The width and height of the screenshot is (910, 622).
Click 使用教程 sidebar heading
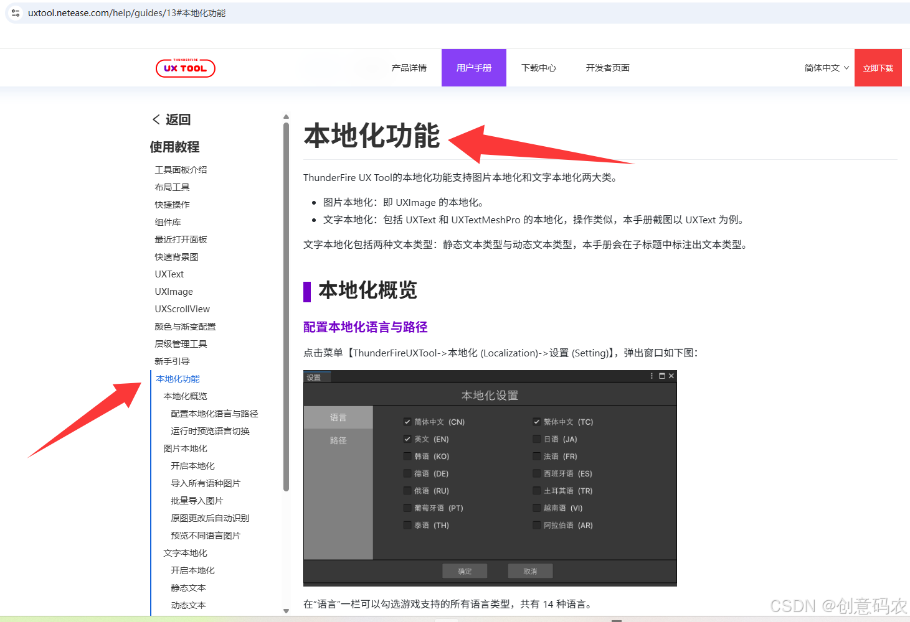[174, 147]
